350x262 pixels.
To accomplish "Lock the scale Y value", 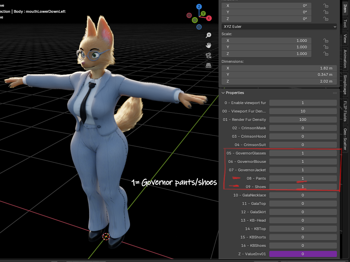I will 326,47.
